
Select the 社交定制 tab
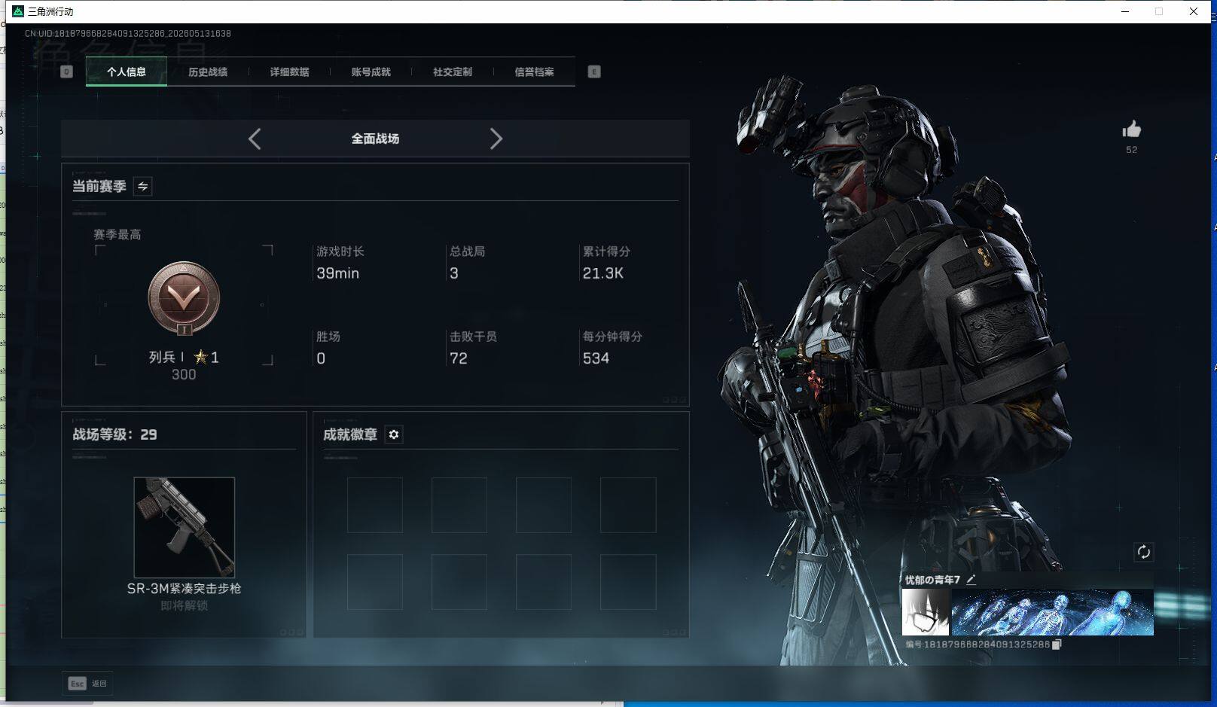tap(452, 72)
